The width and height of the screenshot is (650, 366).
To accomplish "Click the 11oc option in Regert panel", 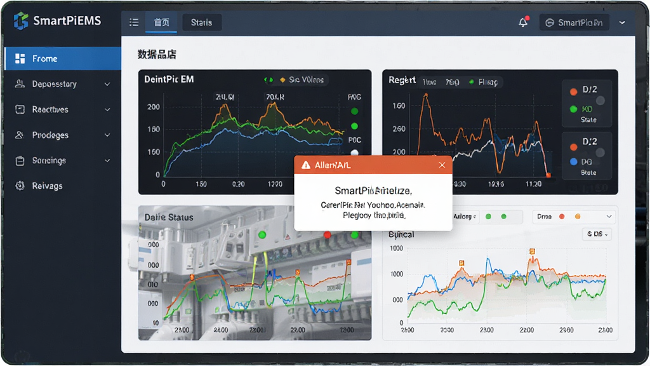I will (430, 82).
